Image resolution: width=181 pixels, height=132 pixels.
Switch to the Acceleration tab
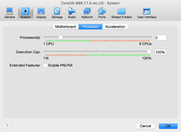click(x=115, y=27)
